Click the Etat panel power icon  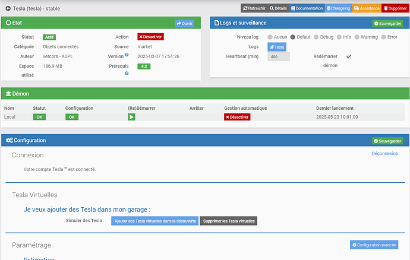[x=8, y=23]
